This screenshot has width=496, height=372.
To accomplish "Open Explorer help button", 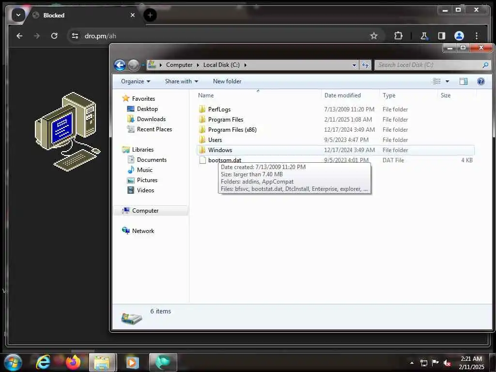I will click(x=481, y=81).
